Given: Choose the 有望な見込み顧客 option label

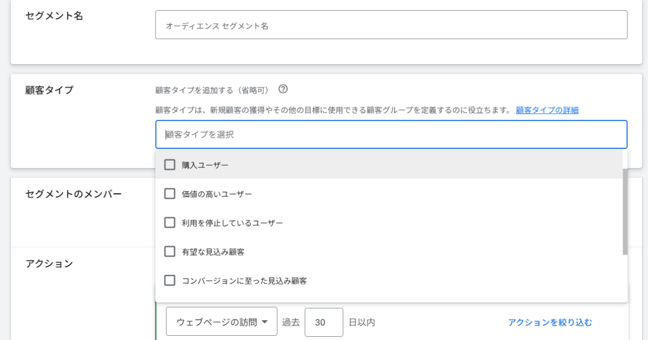Looking at the screenshot, I should pyautogui.click(x=213, y=252).
